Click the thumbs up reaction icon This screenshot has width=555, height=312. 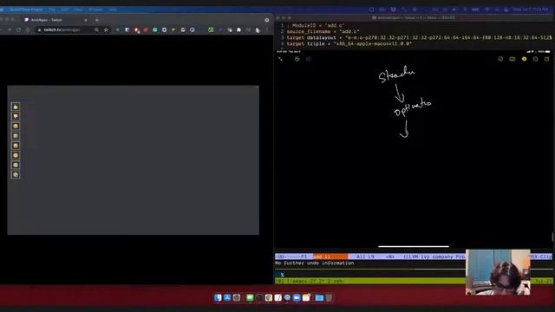(x=16, y=107)
